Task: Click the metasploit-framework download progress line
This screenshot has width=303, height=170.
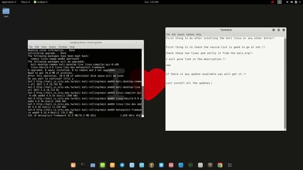Action: pyautogui.click(x=84, y=115)
